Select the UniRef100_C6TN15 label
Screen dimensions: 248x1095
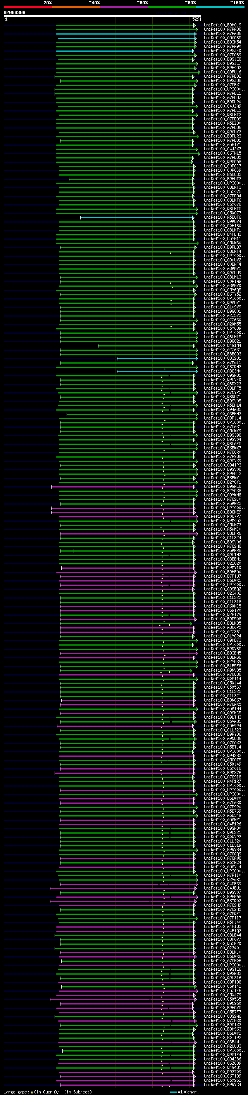pos(222,153)
